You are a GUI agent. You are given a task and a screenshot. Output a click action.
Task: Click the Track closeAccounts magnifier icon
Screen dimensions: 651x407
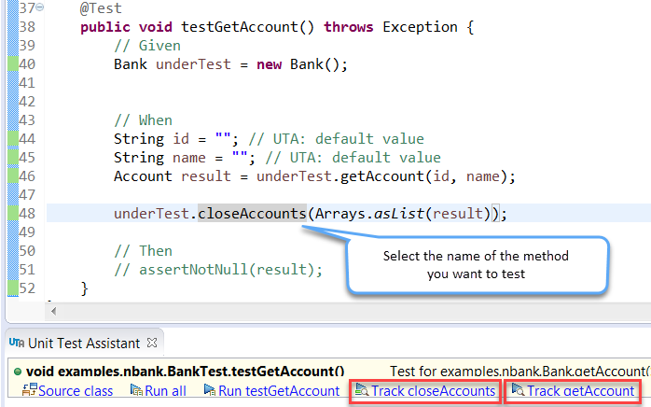362,390
